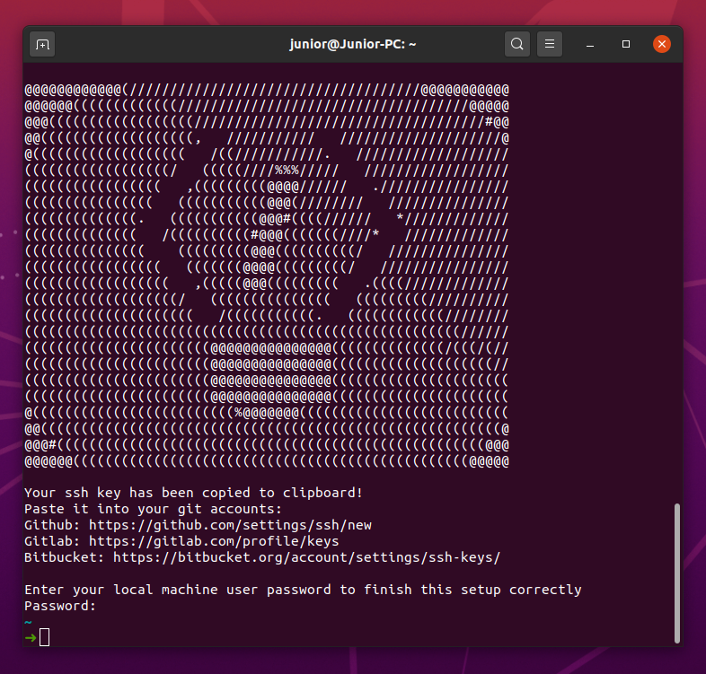Click the 'Password:' prompt line
This screenshot has width=706, height=674.
coord(60,606)
